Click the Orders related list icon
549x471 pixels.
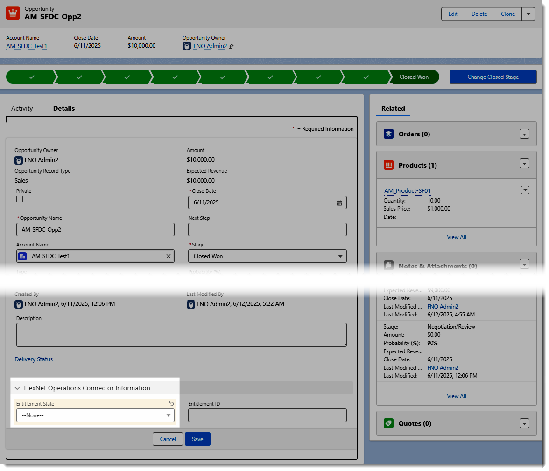point(388,134)
